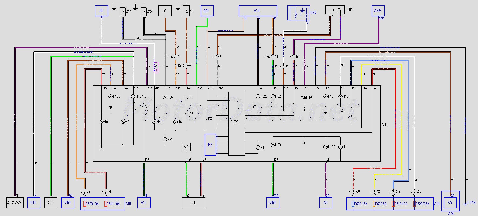The image size is (478, 216).
Task: Open the K15 component link box
Action: (33, 203)
